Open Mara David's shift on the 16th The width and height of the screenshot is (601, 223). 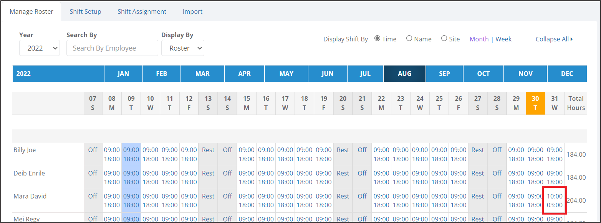pos(266,200)
